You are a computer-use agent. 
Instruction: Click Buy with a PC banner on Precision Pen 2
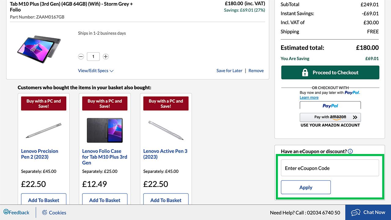click(x=44, y=104)
